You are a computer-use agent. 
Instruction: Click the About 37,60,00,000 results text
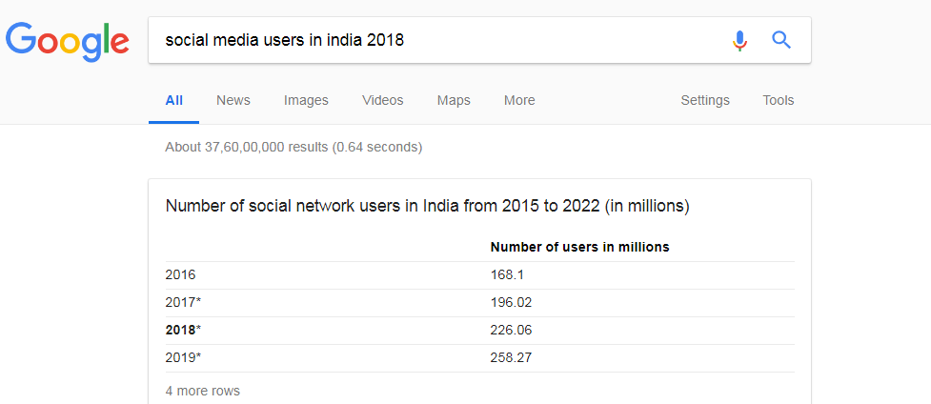293,147
